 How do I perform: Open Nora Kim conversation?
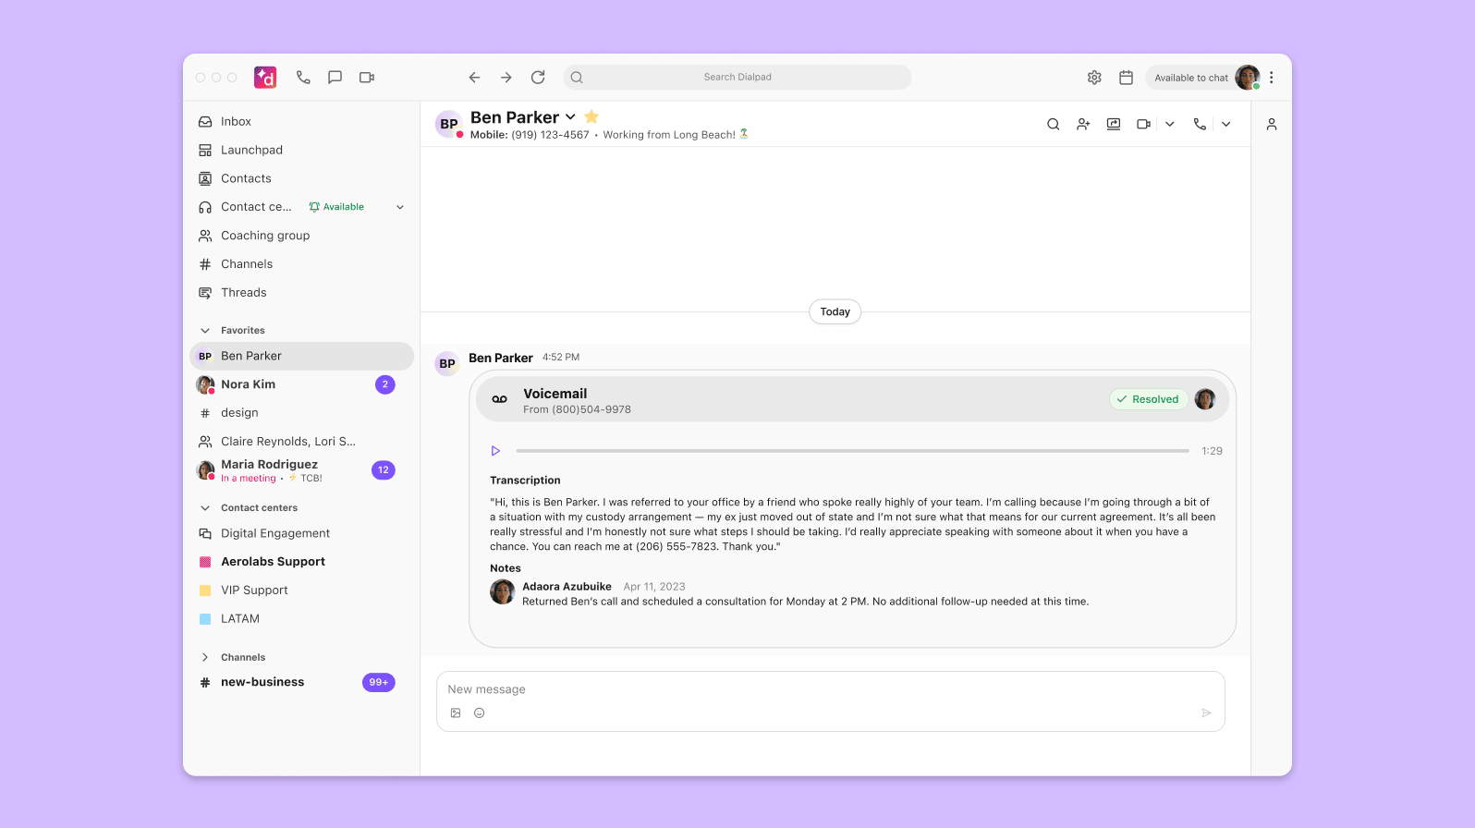(248, 384)
